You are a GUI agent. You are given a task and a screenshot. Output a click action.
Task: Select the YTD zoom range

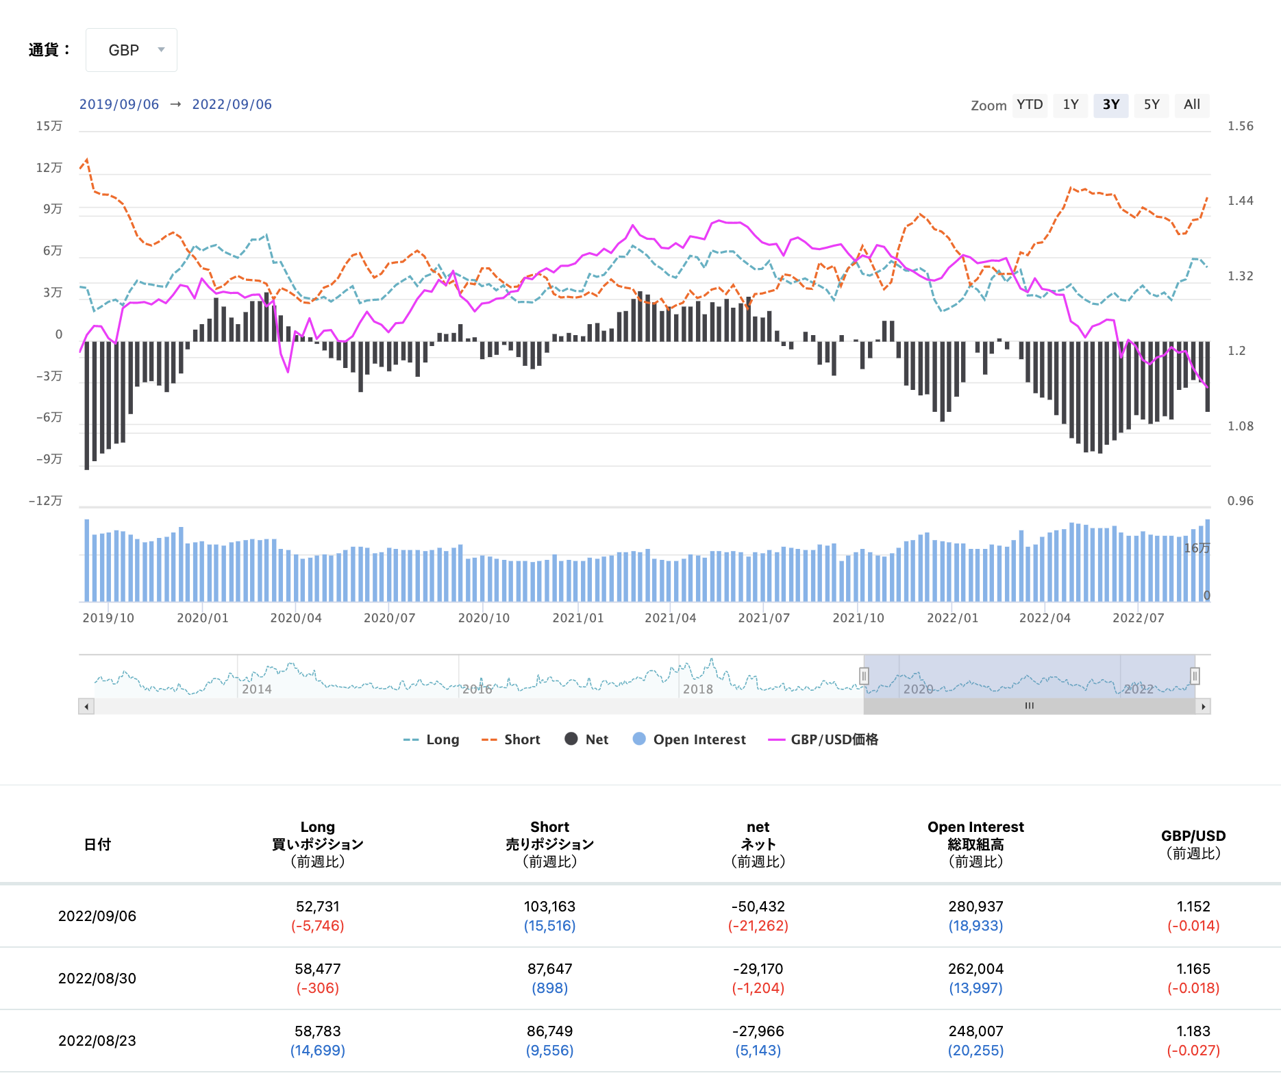click(1030, 105)
